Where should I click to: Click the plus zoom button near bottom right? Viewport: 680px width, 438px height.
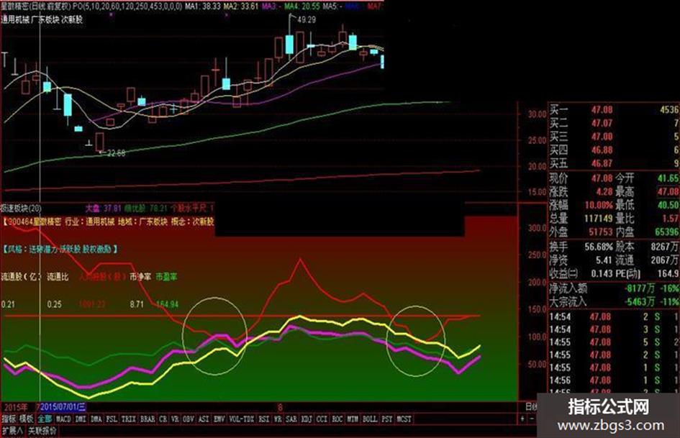point(522,419)
